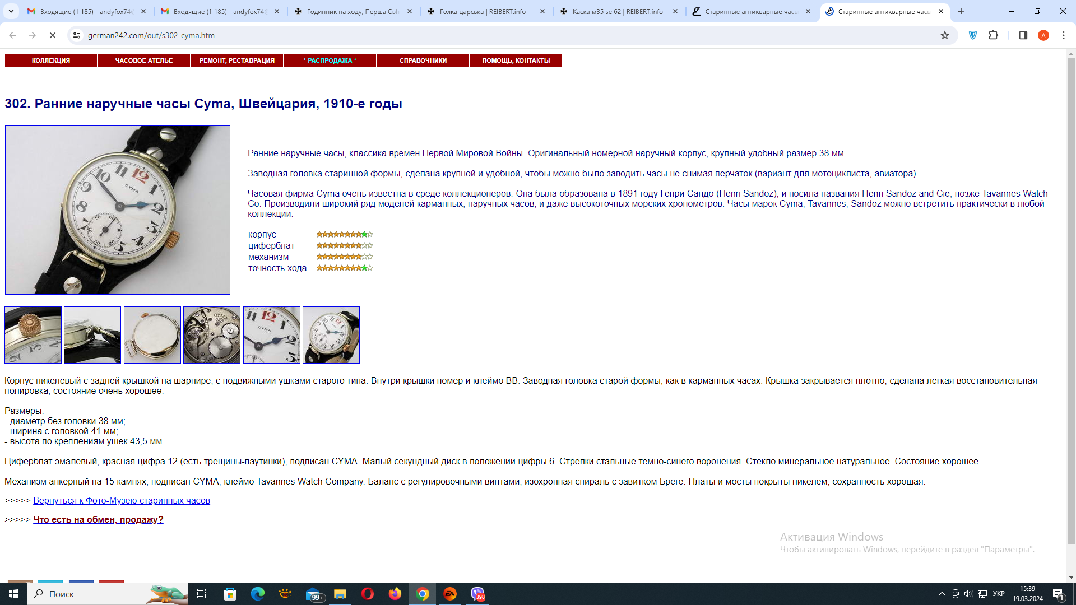The height and width of the screenshot is (605, 1076).
Task: Open the dial close-up thumbnail
Action: pos(272,335)
